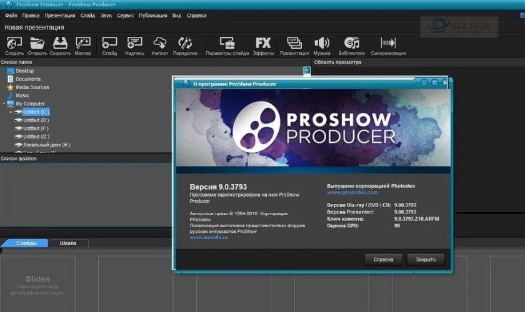Switch to the Шкала tab
Screen dimensions: 525x312
click(x=68, y=243)
